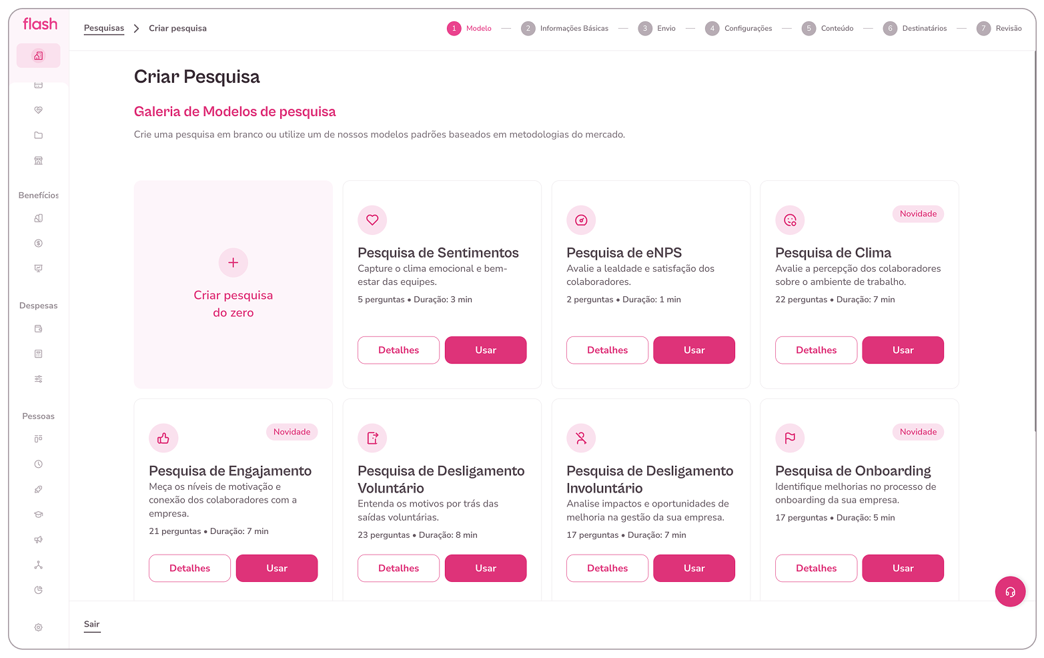
Task: Click the plus icon to create from scratch
Action: (x=233, y=263)
